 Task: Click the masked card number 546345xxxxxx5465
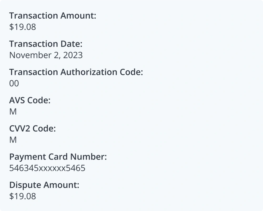(47, 168)
